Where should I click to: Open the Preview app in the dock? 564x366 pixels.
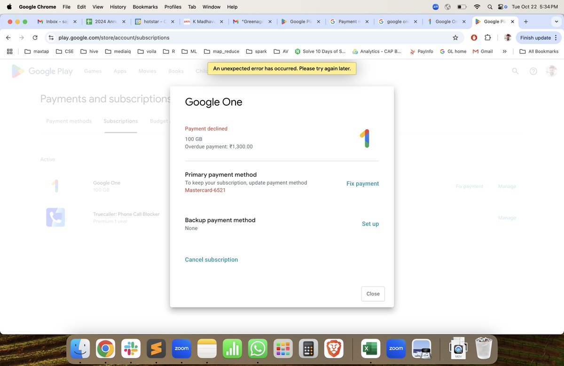[x=422, y=349]
